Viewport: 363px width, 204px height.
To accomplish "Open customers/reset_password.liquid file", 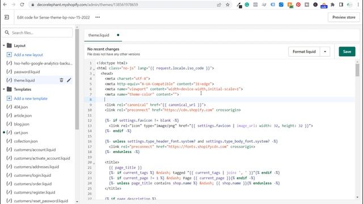I will 41,201.
